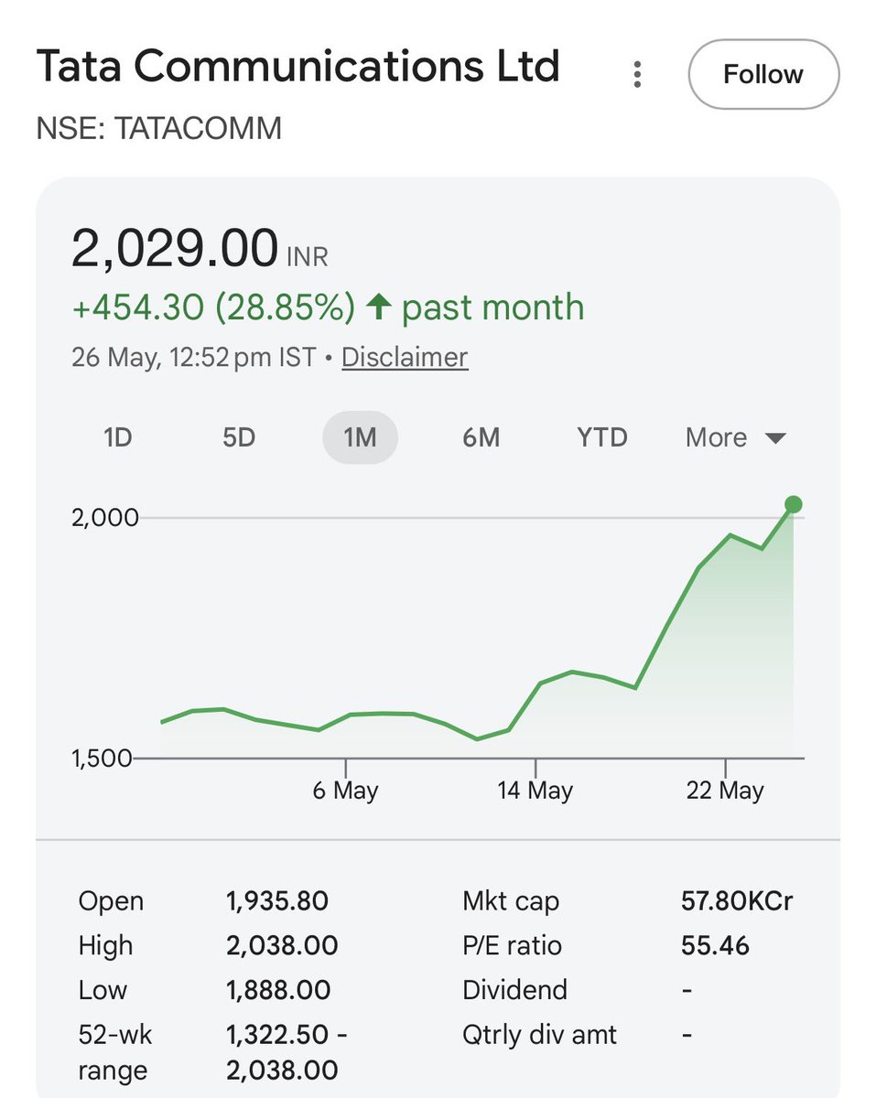Click the 14 May axis marker
The width and height of the screenshot is (876, 1098).
coord(535,790)
